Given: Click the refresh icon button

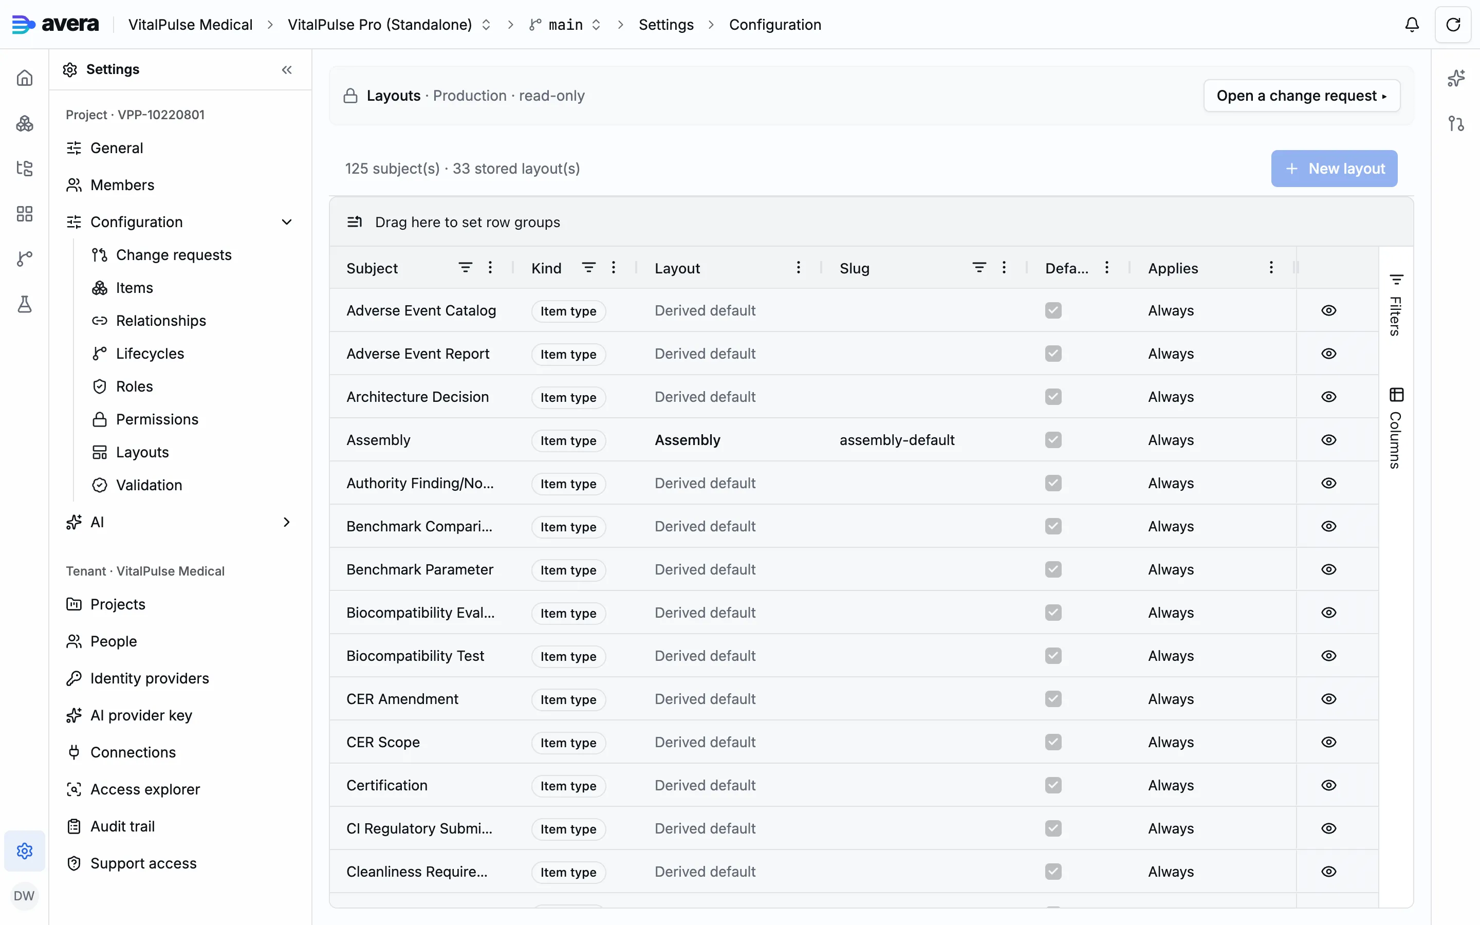Looking at the screenshot, I should [1453, 25].
